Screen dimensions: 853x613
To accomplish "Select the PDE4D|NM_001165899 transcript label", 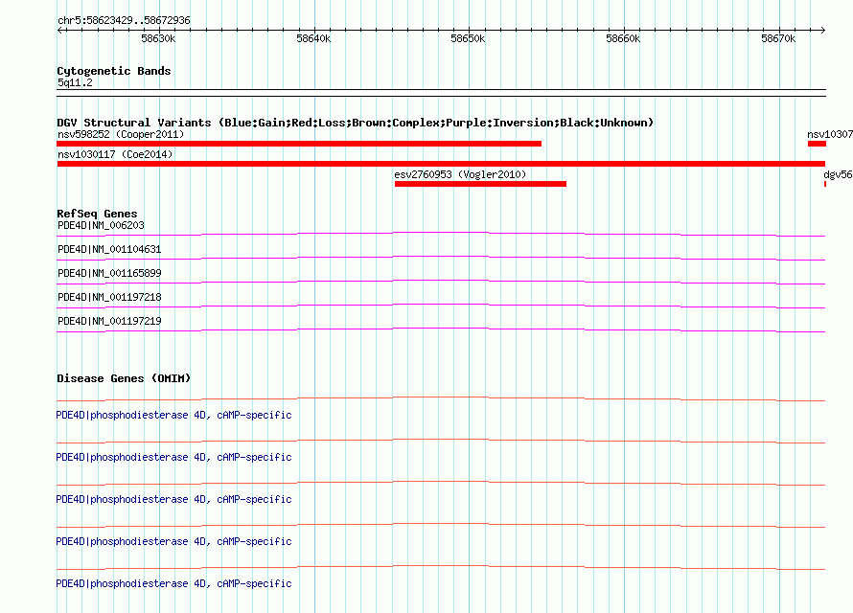I will [x=109, y=273].
